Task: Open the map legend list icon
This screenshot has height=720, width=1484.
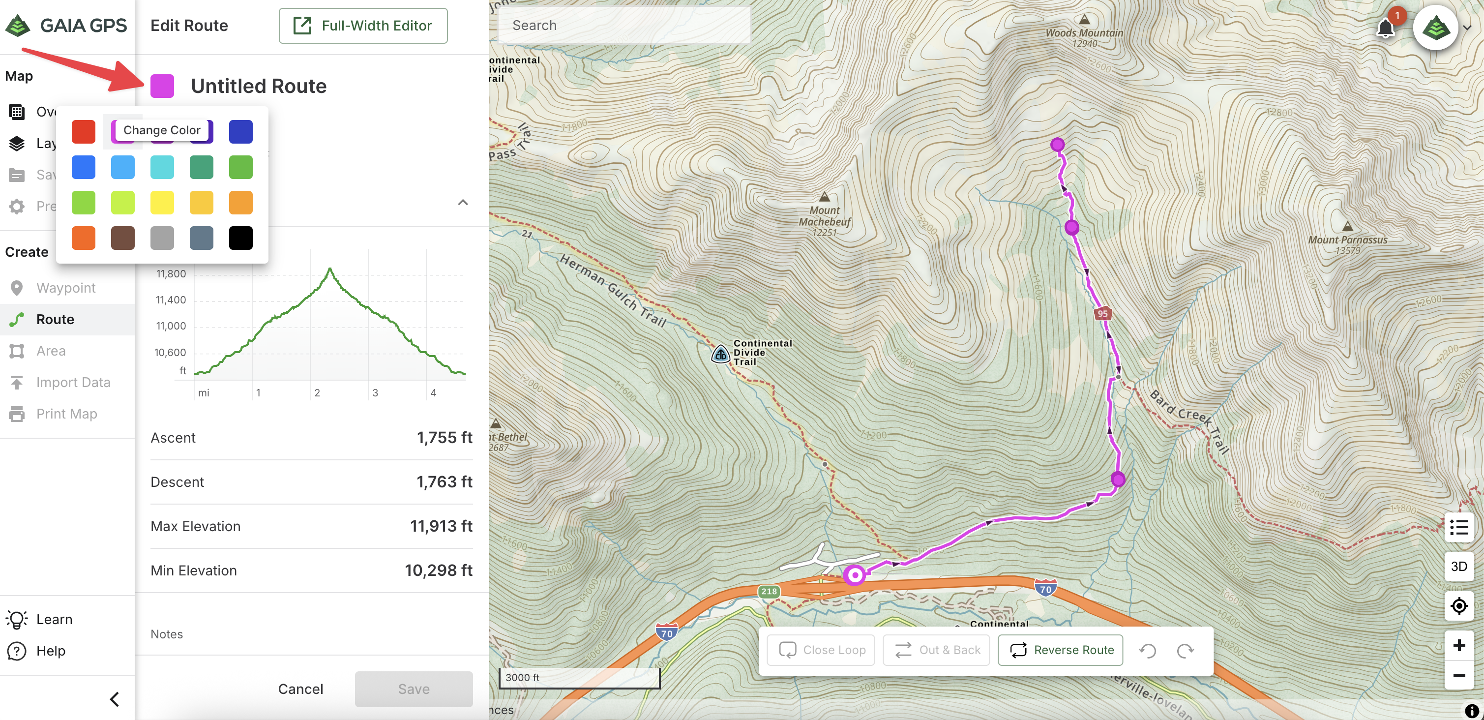Action: pyautogui.click(x=1458, y=527)
